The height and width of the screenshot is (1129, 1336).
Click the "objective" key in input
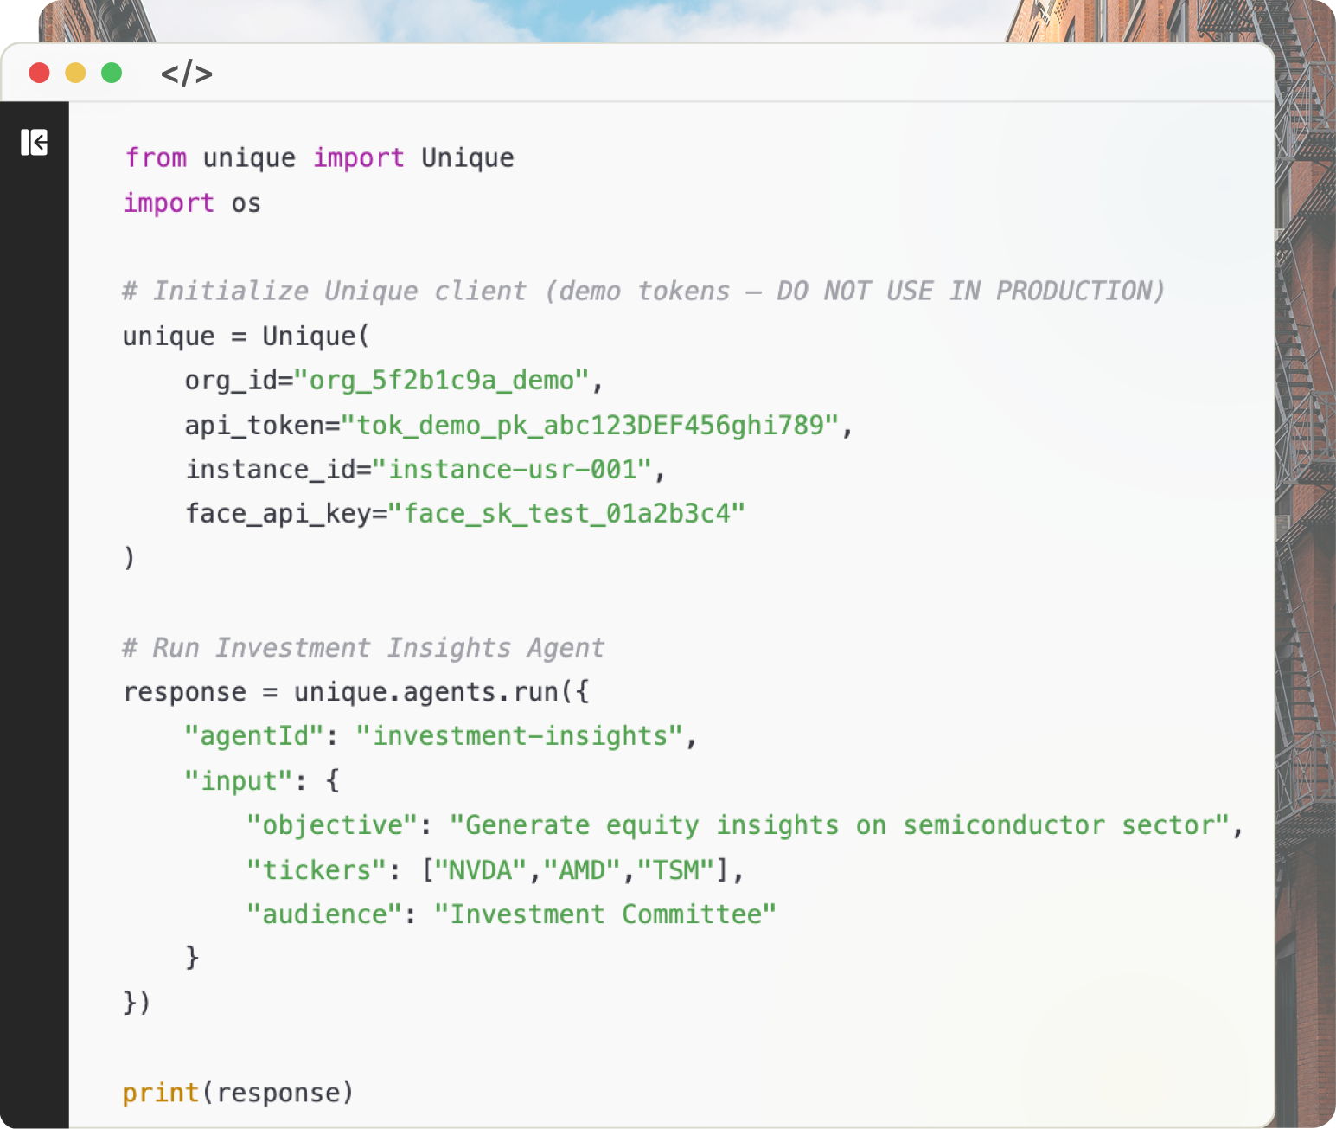pos(333,824)
